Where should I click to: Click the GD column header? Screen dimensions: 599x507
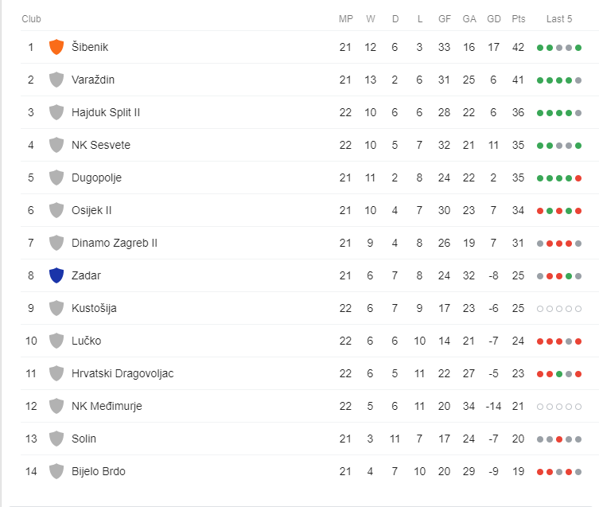[x=493, y=18]
